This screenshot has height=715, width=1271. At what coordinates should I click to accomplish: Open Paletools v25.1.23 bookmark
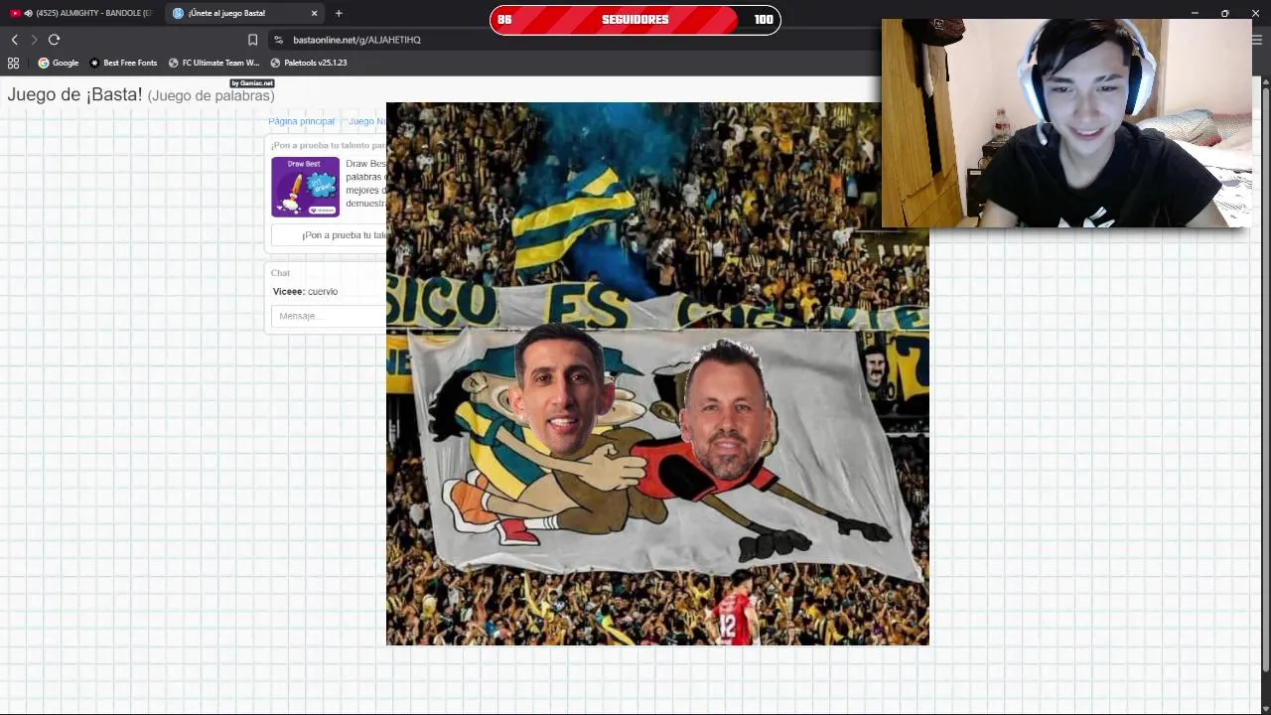(x=309, y=63)
